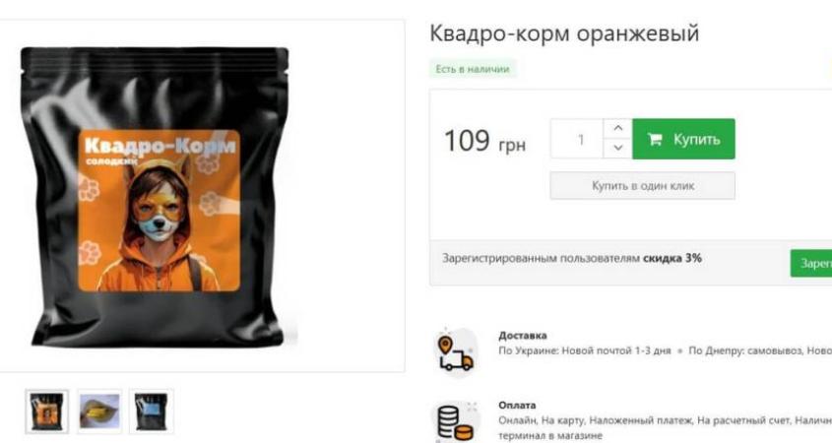Viewport: 832px width, 443px height.
Task: Increase quantity with the up arrow
Action: coord(617,129)
